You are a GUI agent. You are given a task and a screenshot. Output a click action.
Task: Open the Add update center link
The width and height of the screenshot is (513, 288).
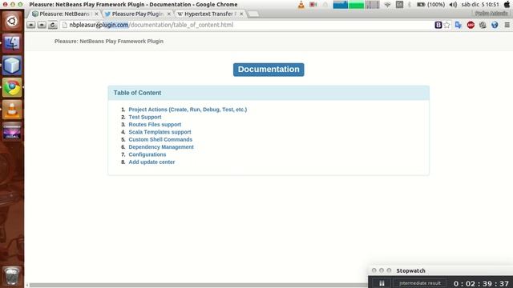tap(151, 162)
